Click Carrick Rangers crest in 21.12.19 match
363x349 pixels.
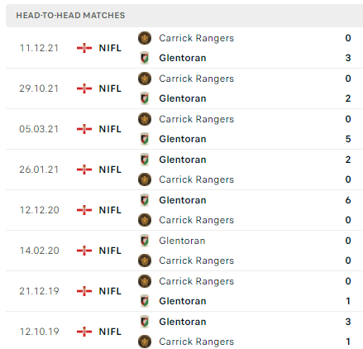coord(145,281)
